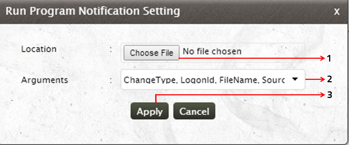
Task: Click the 'No file chosen' text
Action: tap(212, 51)
